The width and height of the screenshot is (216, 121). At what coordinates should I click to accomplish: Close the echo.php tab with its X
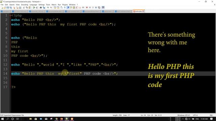[143, 11]
